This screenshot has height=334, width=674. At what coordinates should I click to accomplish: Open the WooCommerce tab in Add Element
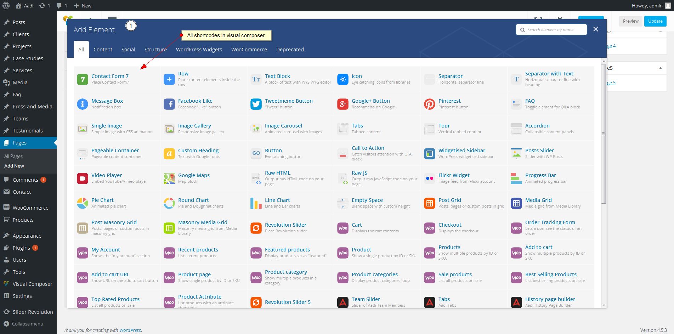click(249, 50)
